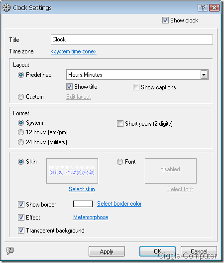Image resolution: width=224 pixels, height=263 pixels.
Task: Choose the 12 hours (am/pm) format
Action: 21,132
